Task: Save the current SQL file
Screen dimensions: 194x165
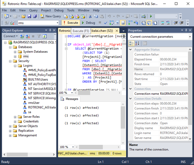Action: (x=29, y=16)
